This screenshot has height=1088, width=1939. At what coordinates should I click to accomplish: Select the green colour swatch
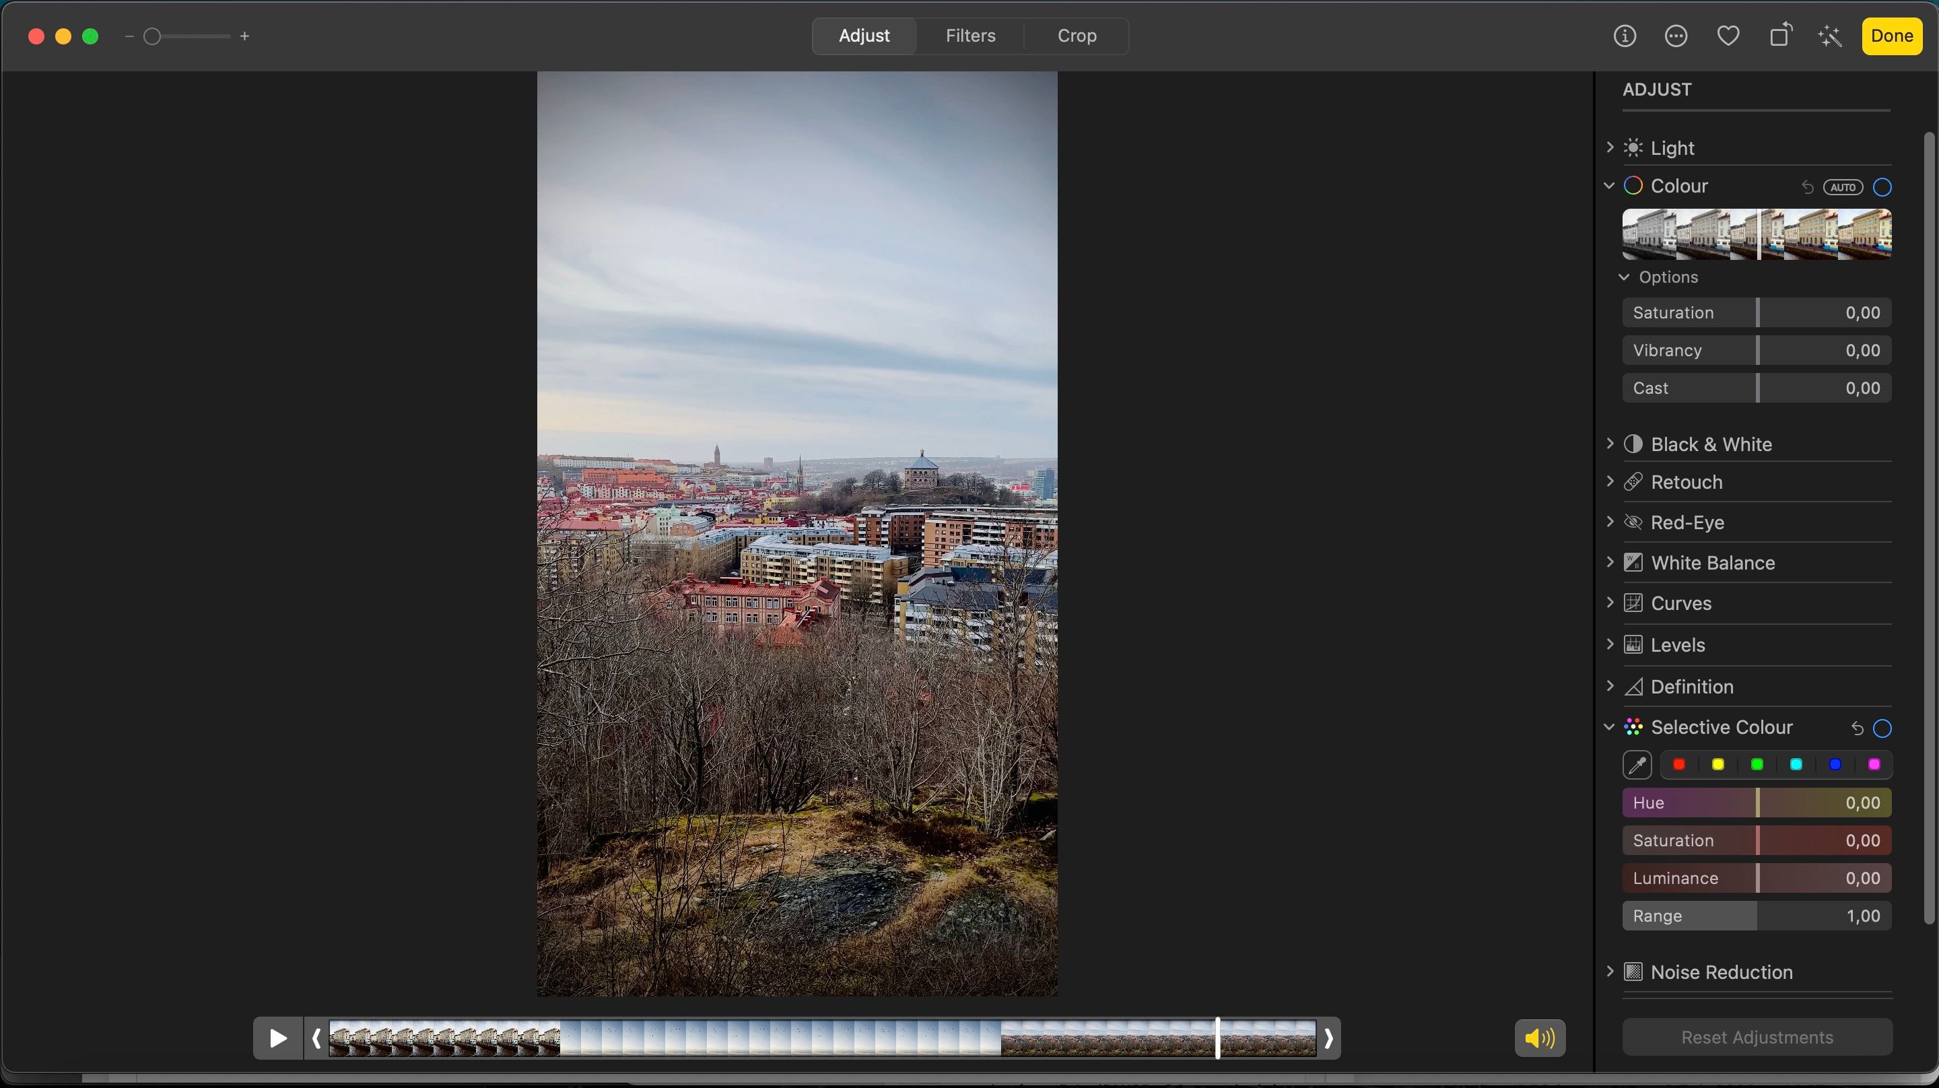[1757, 765]
